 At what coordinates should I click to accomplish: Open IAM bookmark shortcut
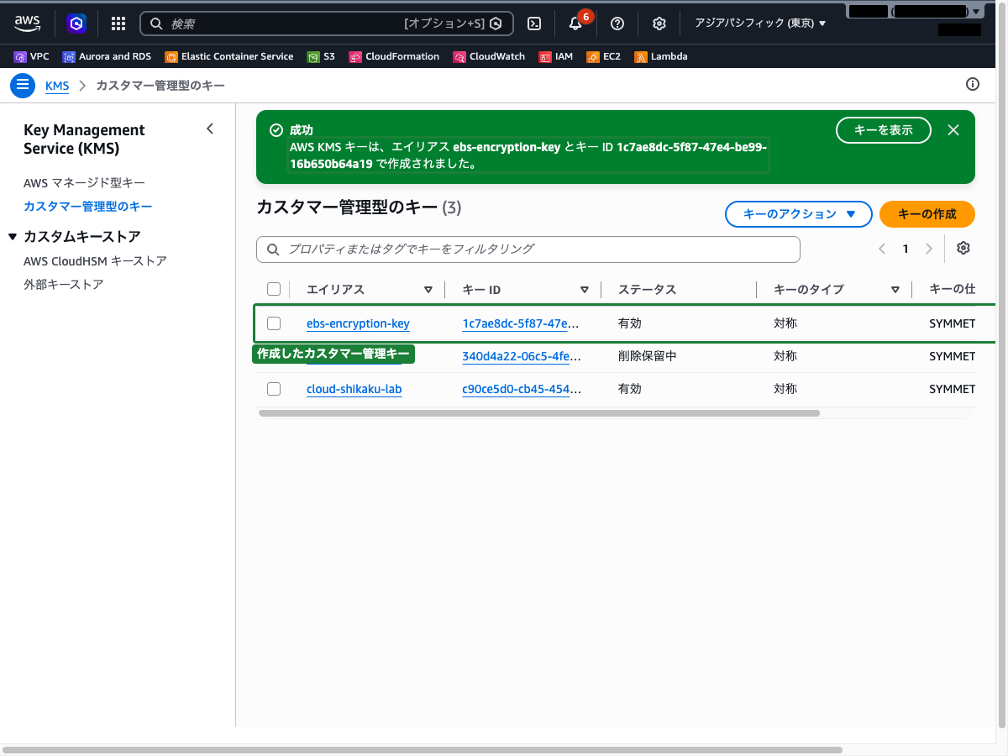(x=556, y=56)
